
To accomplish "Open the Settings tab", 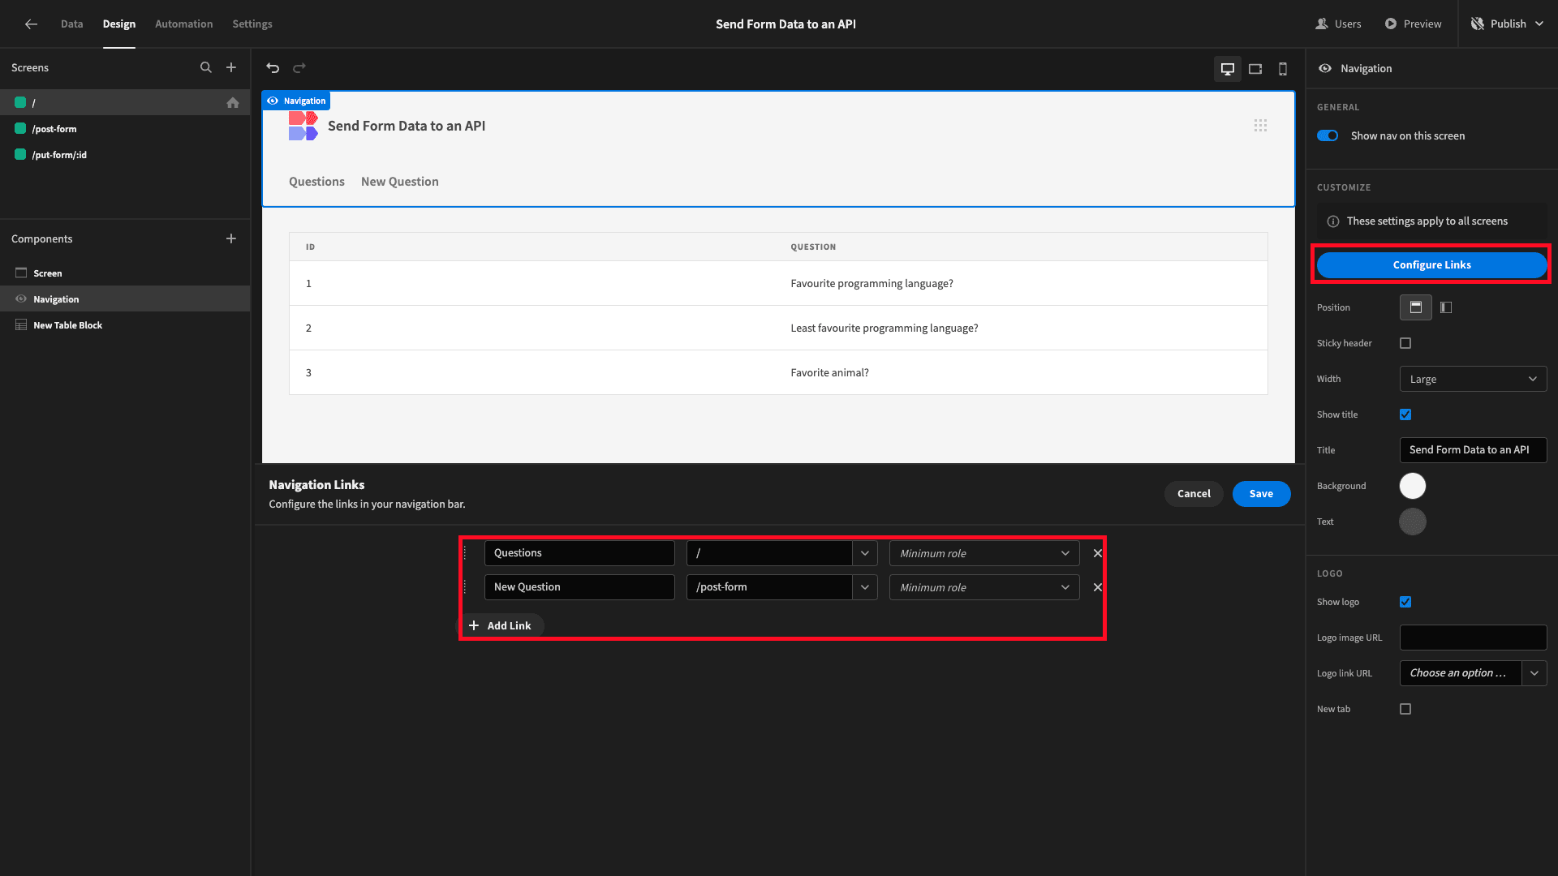I will (x=252, y=24).
